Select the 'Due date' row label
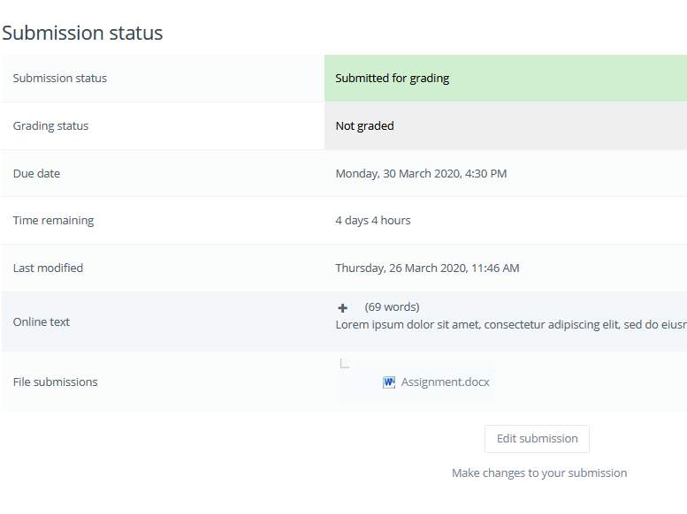687x514 pixels. point(36,174)
